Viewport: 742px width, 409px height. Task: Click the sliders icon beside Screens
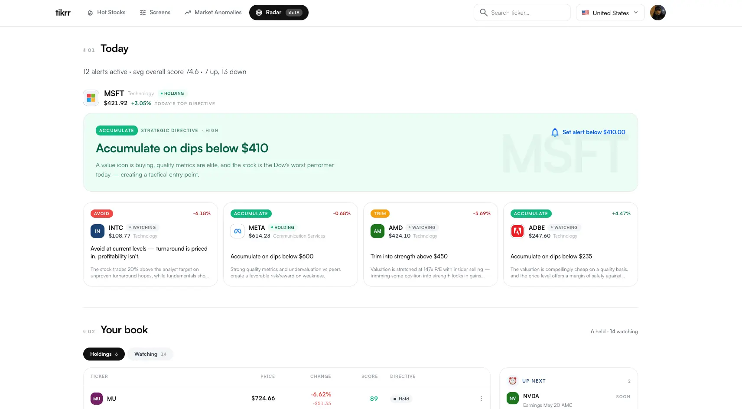pos(143,13)
